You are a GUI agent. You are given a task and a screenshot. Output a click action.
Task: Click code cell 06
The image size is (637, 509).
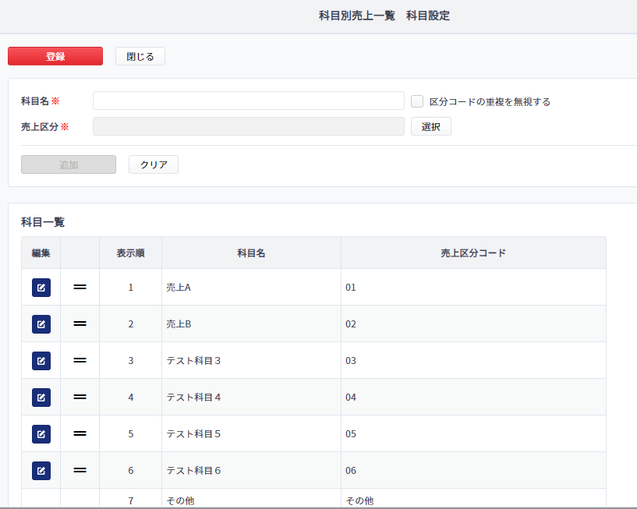tap(473, 470)
